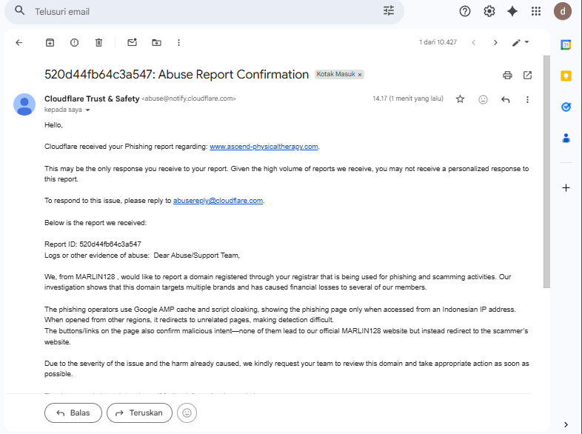The height and width of the screenshot is (434, 582).
Task: Open input tools pencil dropdown
Action: 521,43
